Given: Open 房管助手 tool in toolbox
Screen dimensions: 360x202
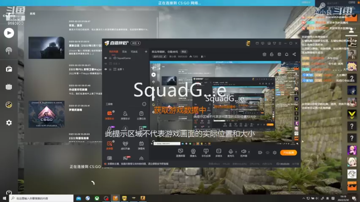Looking at the screenshot, I should pyautogui.click(x=126, y=115).
